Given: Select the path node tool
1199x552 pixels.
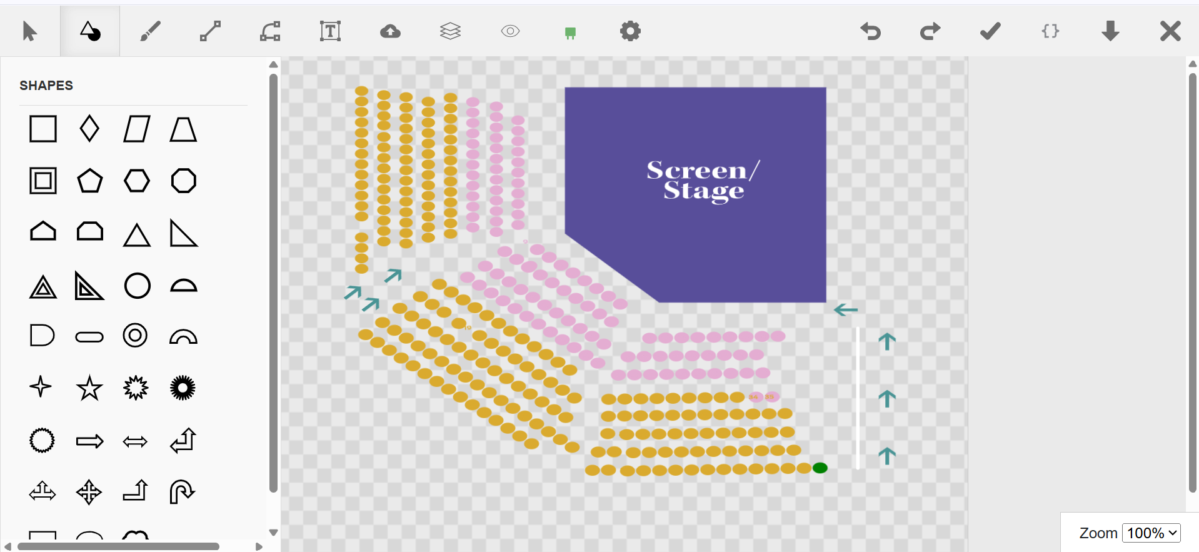Looking at the screenshot, I should click(270, 31).
